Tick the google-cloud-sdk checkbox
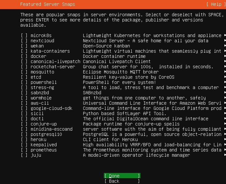Screen dimensions: 226x184 coord(24,108)
